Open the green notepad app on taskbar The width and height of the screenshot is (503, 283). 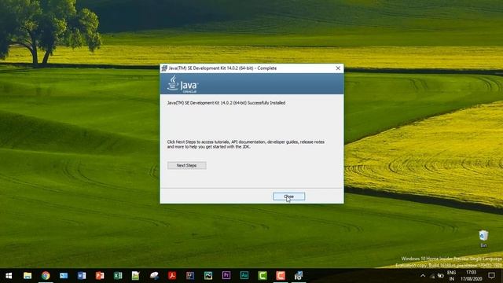coord(136,276)
